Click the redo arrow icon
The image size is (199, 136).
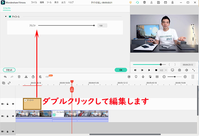[x=12, y=77]
